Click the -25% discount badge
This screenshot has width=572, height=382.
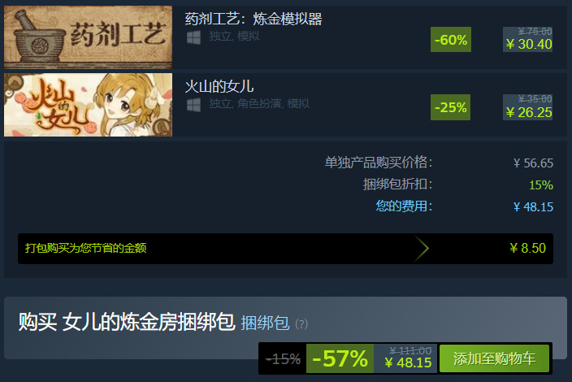[450, 107]
